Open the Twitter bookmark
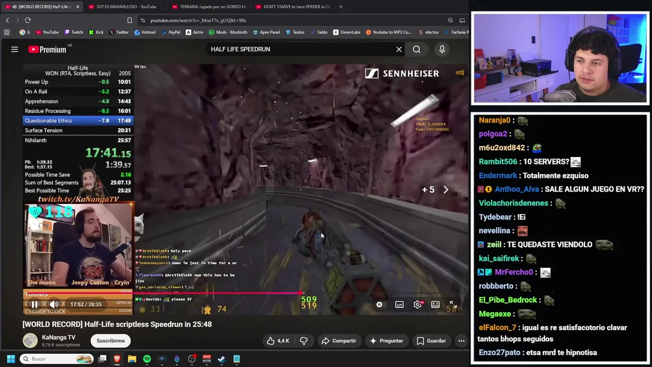652x367 pixels. click(119, 32)
